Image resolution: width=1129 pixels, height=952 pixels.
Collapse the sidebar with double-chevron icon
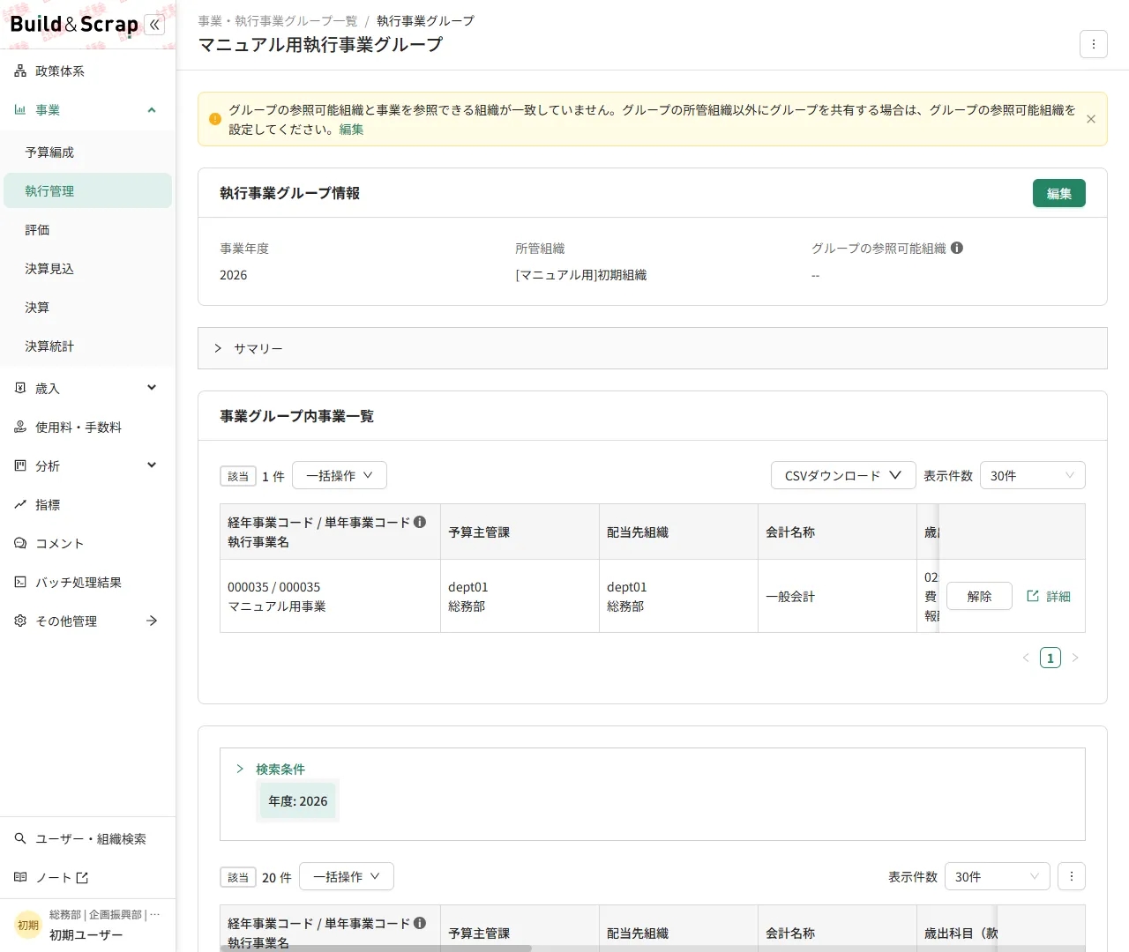tap(154, 25)
